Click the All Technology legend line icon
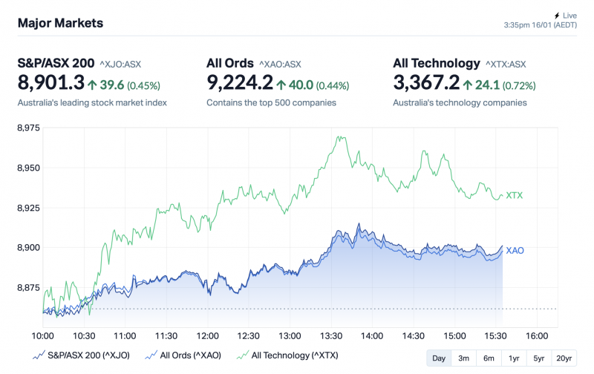 (x=241, y=356)
